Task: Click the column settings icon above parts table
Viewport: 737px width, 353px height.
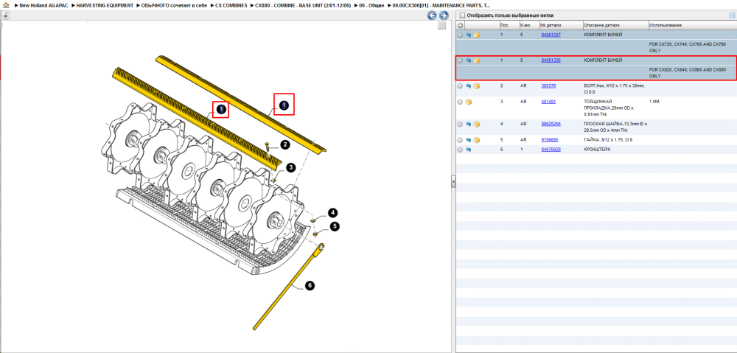Action: click(x=731, y=15)
